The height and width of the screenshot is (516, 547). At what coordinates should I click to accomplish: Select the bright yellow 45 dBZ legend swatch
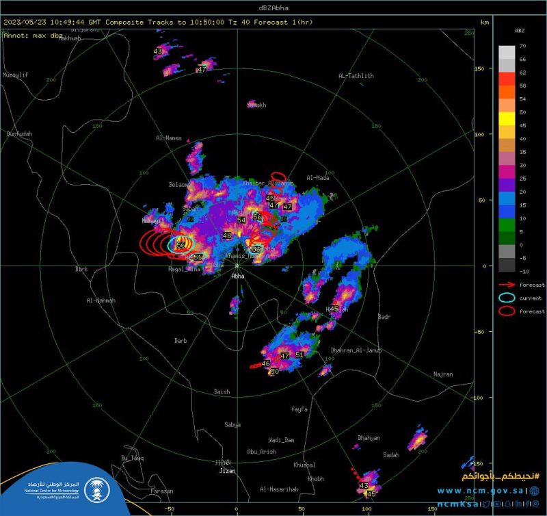507,118
